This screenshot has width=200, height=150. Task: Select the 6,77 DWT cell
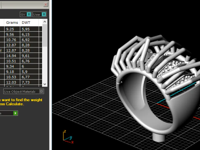coord(29,77)
